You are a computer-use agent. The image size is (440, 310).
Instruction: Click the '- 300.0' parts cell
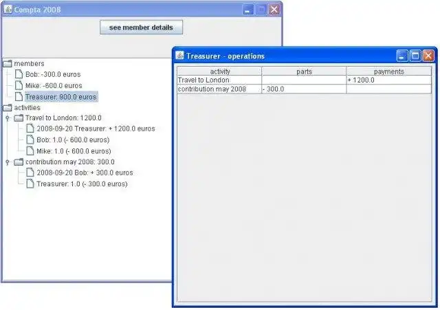pyautogui.click(x=304, y=89)
